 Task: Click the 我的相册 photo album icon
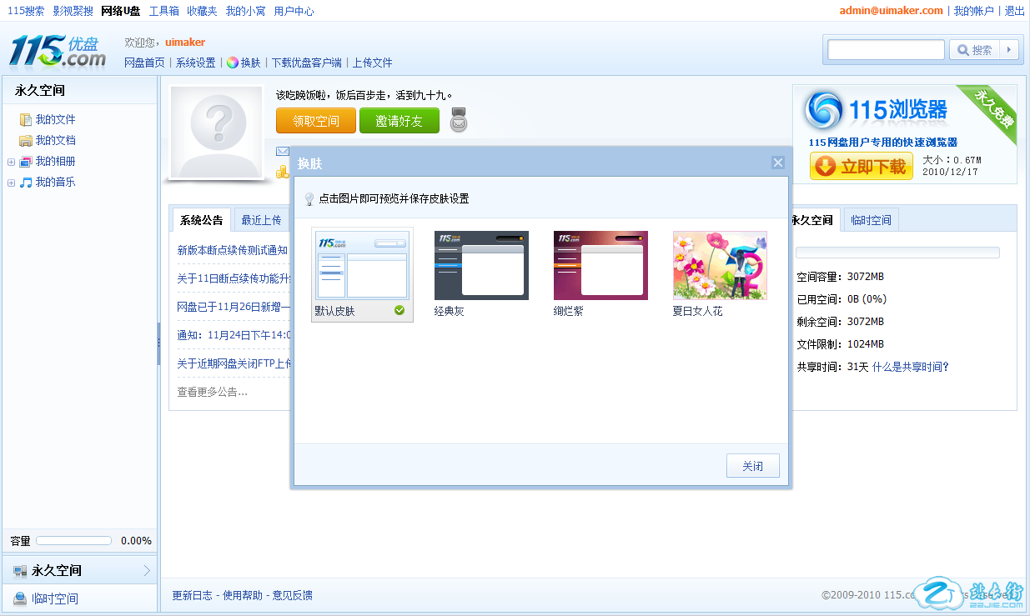(x=26, y=161)
